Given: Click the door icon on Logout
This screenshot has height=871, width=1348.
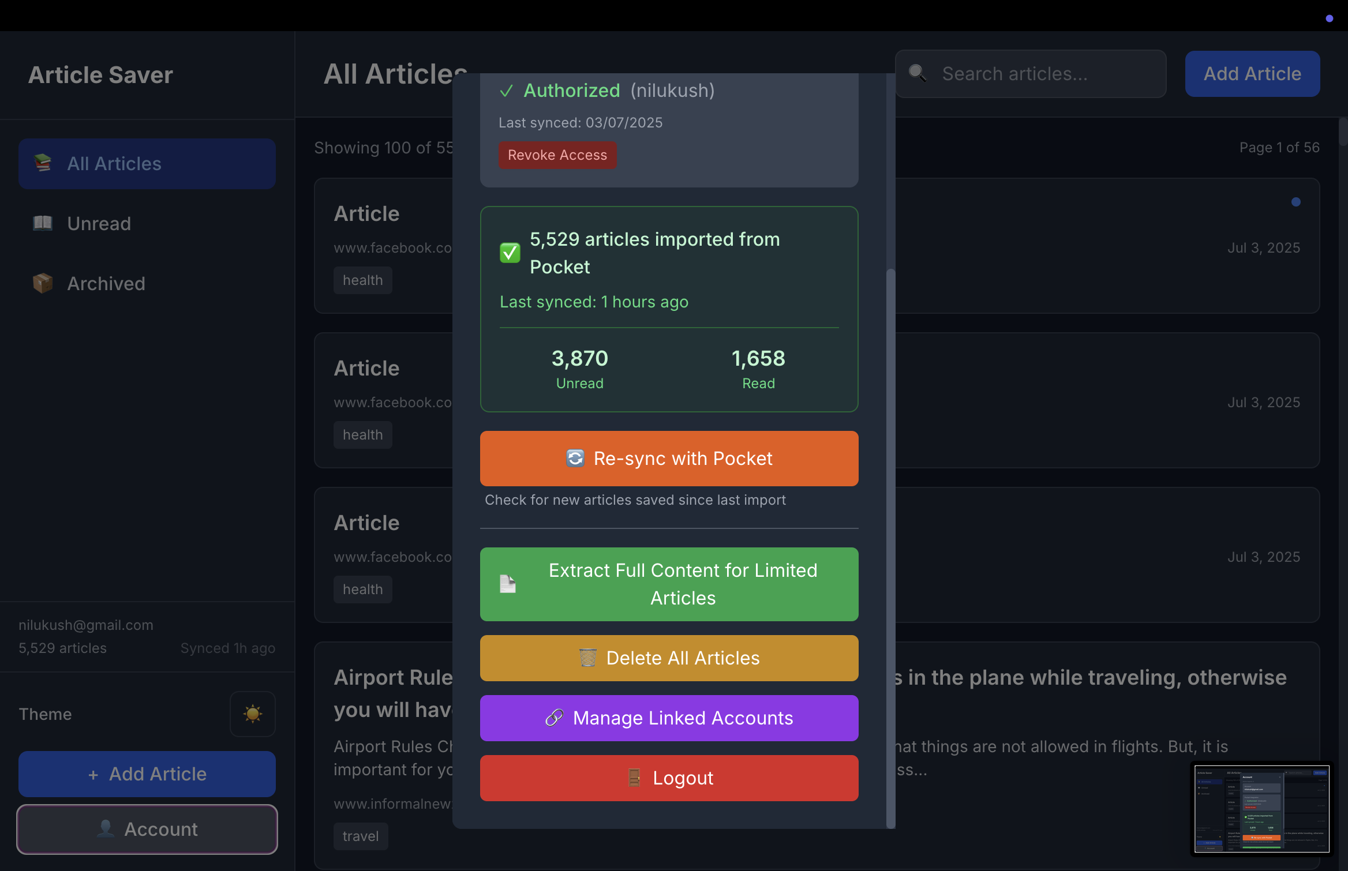Looking at the screenshot, I should coord(634,778).
